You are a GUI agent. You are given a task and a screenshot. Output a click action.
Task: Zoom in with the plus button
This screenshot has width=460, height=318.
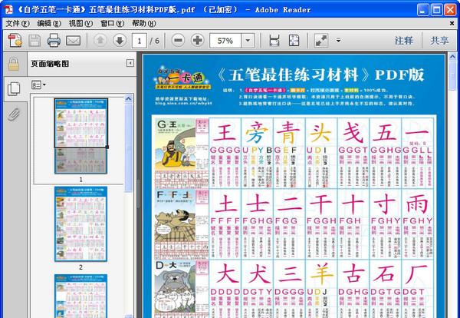point(198,40)
